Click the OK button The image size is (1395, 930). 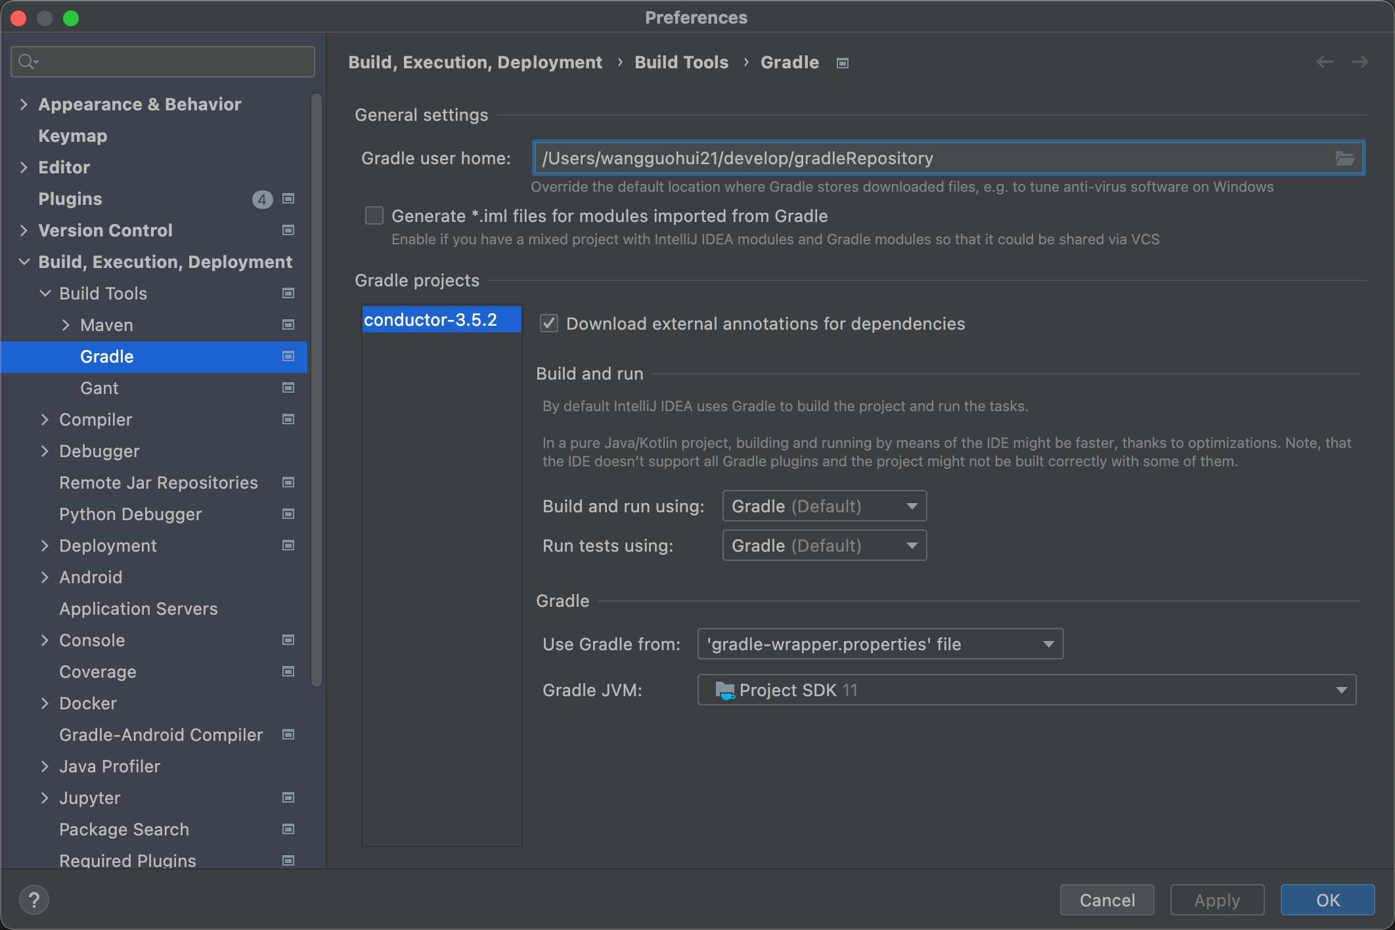pyautogui.click(x=1327, y=900)
